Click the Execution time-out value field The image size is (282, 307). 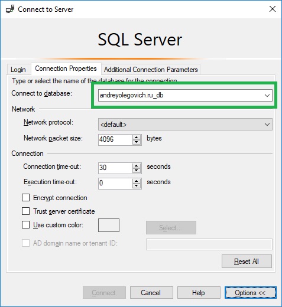[115, 183]
